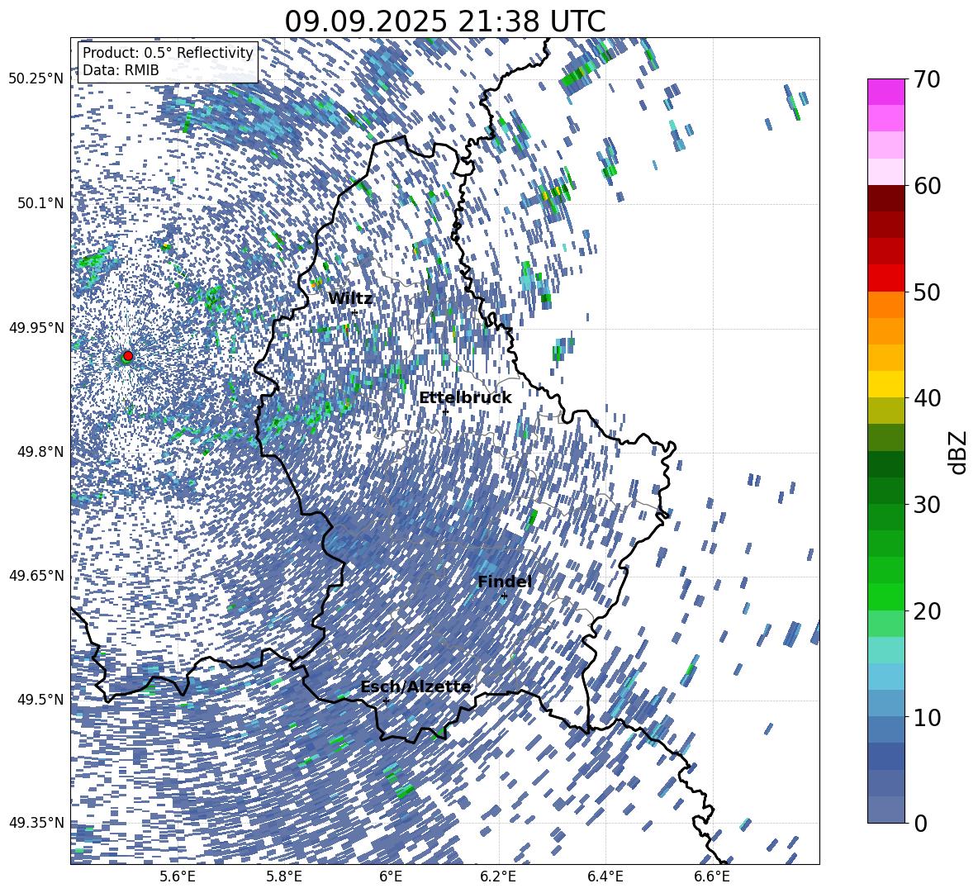The width and height of the screenshot is (978, 893).
Task: Click the light cyan swatch near 15 dBZ
Action: [x=885, y=650]
